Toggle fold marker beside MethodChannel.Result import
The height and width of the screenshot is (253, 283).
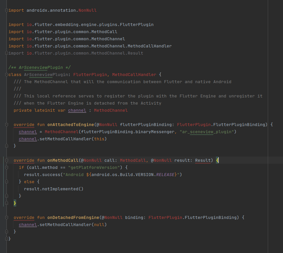tap(6, 53)
